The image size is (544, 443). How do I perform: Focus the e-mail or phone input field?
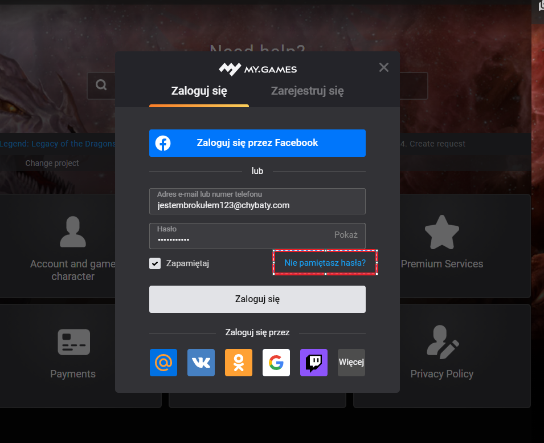pos(257,201)
